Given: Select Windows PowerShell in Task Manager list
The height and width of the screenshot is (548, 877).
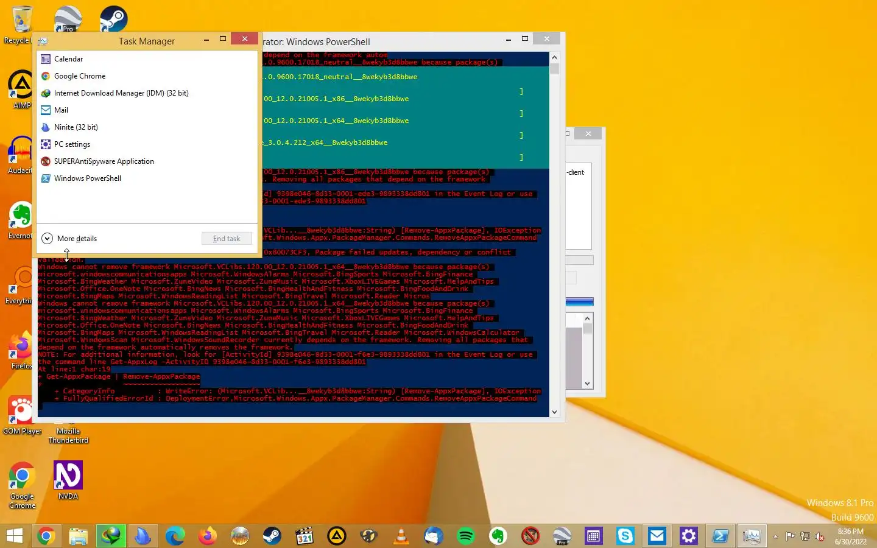Looking at the screenshot, I should [147, 178].
